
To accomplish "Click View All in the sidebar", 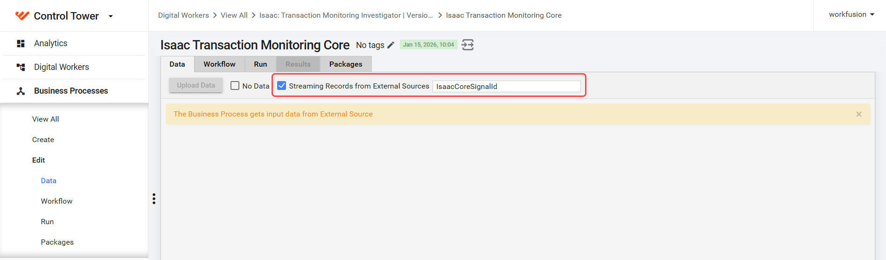I will coord(46,119).
